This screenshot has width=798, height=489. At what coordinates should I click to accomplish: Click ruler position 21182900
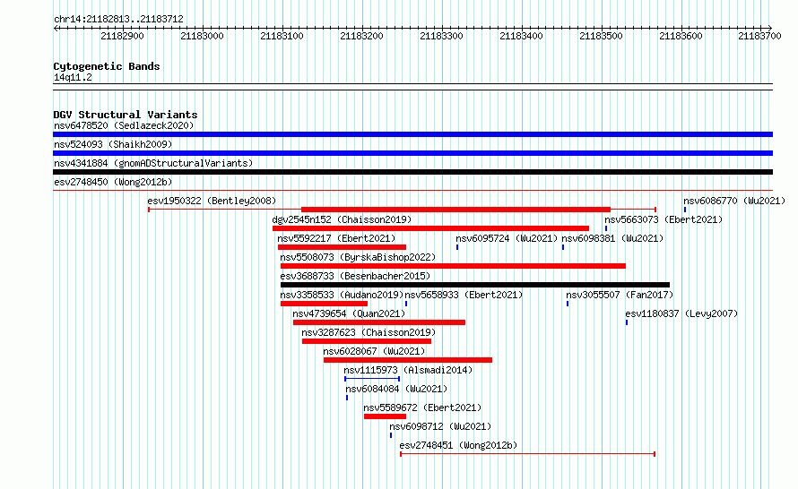point(122,36)
